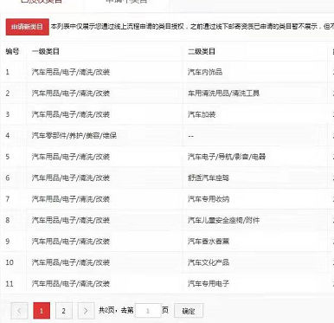Select 汽车零部件/养护/美容/维保 cell
The image size is (334, 323).
74,135
